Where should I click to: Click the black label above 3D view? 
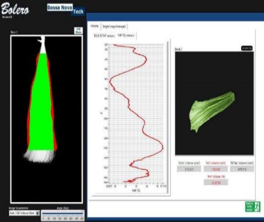coord(247,48)
